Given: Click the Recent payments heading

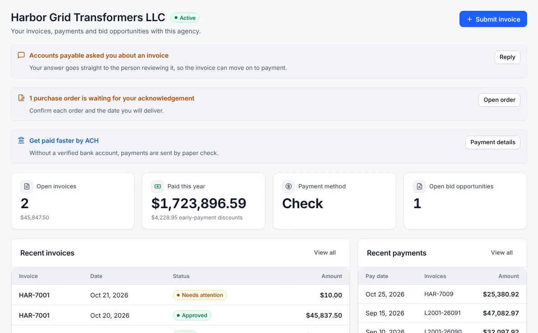Looking at the screenshot, I should point(396,253).
